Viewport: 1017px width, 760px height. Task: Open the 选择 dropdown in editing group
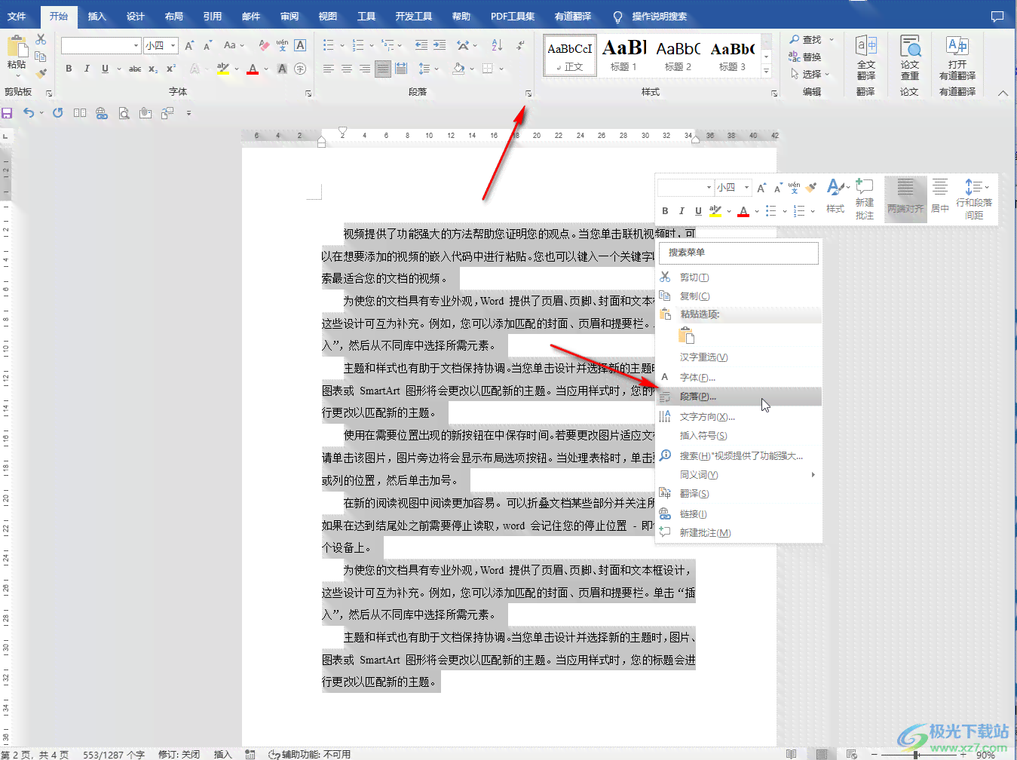(x=809, y=74)
